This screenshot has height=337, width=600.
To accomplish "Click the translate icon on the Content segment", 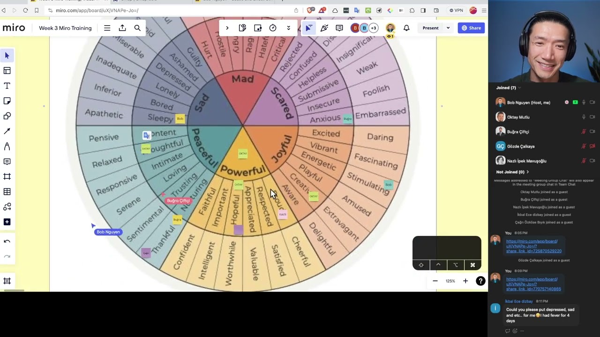I will (147, 135).
